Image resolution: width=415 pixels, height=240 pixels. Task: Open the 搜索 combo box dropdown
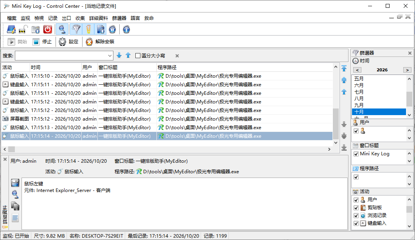(x=110, y=56)
